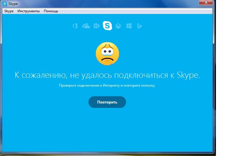
Task: Close the Skype window
Action: pos(206,2)
